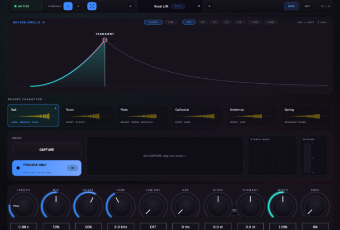Set sync length to 2 BAR
The width and height of the screenshot is (340, 230).
pos(270,22)
